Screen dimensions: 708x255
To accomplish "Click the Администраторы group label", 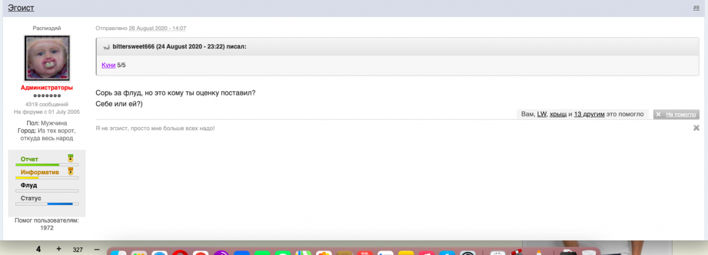I will 47,88.
